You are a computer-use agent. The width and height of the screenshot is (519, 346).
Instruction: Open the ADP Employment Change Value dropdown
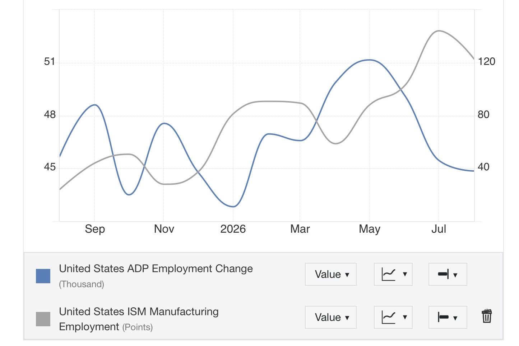pos(331,274)
